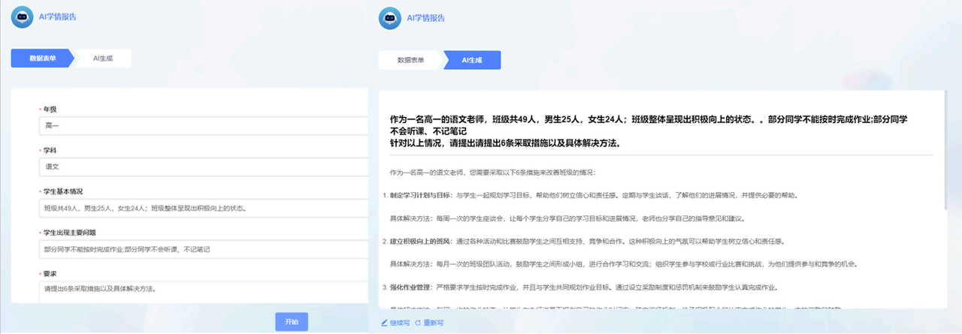Click the AI学情报告 title above the report
Viewport: 962px width, 334px height.
(x=425, y=17)
